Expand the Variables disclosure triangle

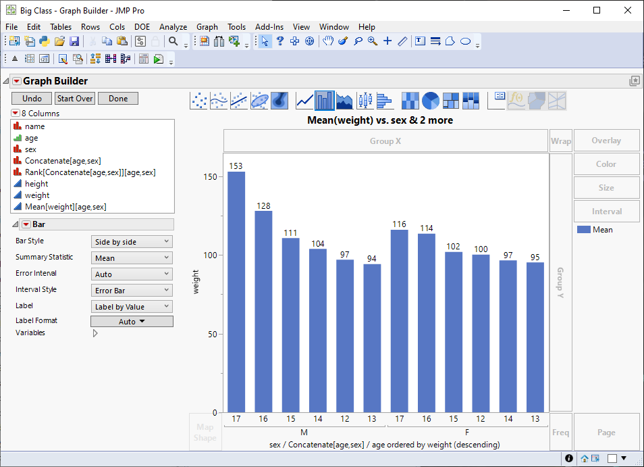pos(95,333)
